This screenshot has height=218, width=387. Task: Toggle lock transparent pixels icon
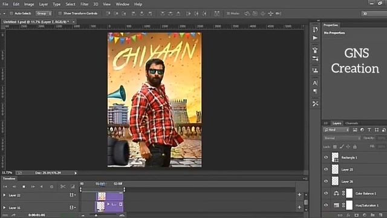[335, 147]
